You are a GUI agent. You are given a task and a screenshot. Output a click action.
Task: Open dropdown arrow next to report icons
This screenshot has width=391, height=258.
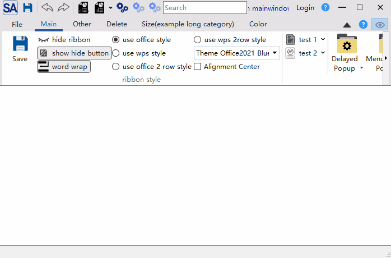110,8
